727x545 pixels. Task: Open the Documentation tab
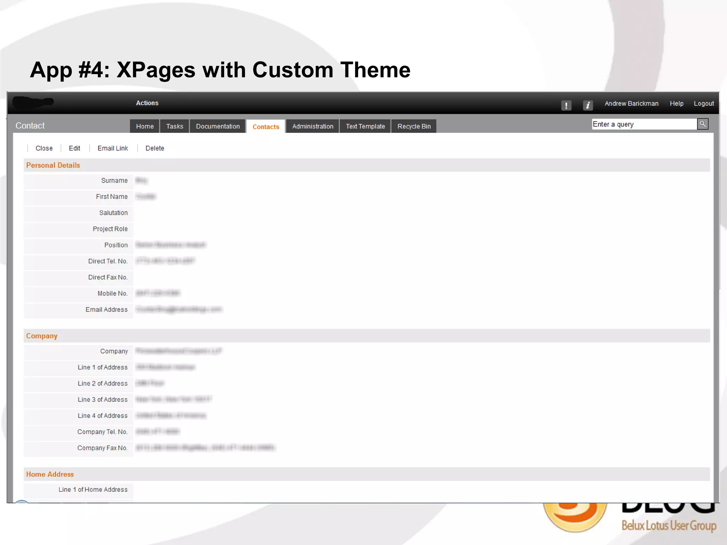(218, 126)
